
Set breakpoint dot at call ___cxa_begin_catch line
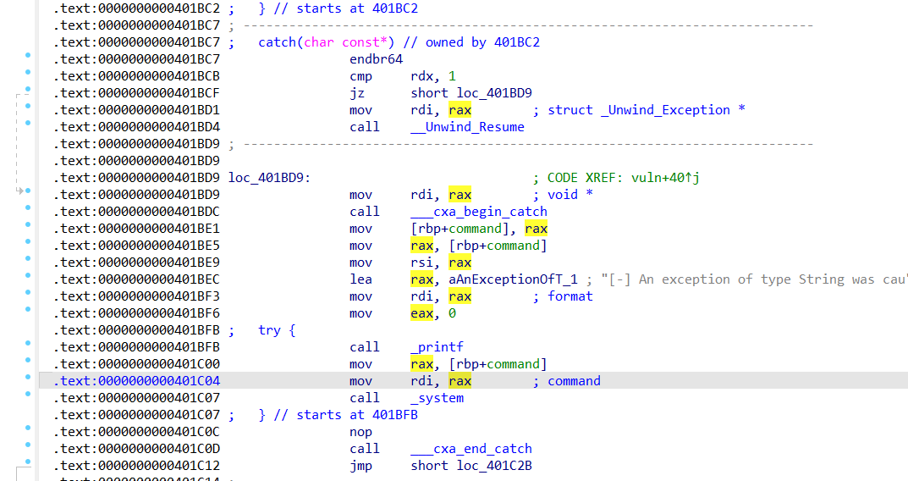[28, 208]
